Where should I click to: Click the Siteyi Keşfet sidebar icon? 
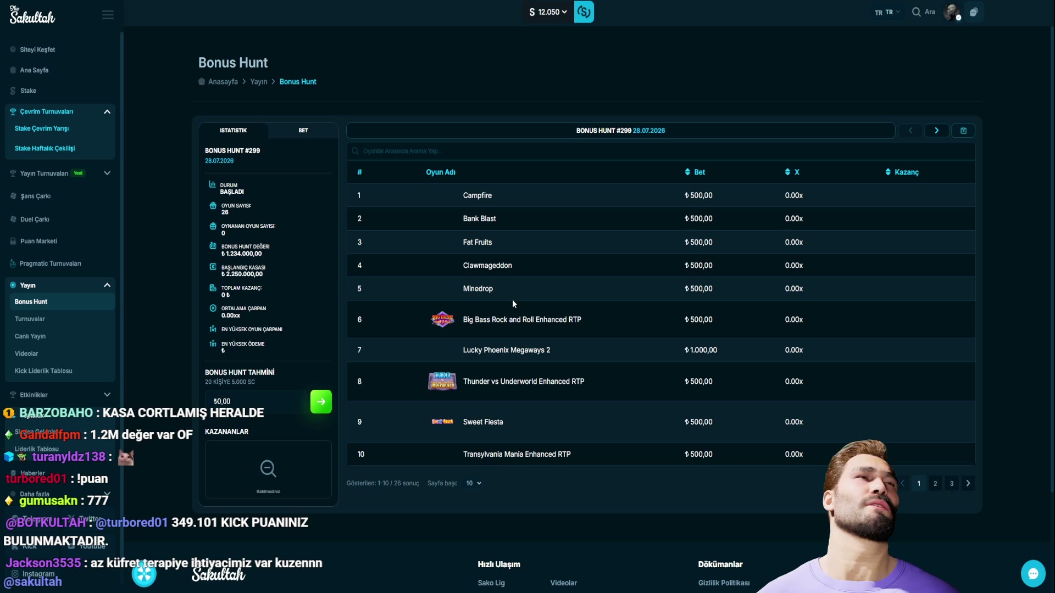(13, 49)
